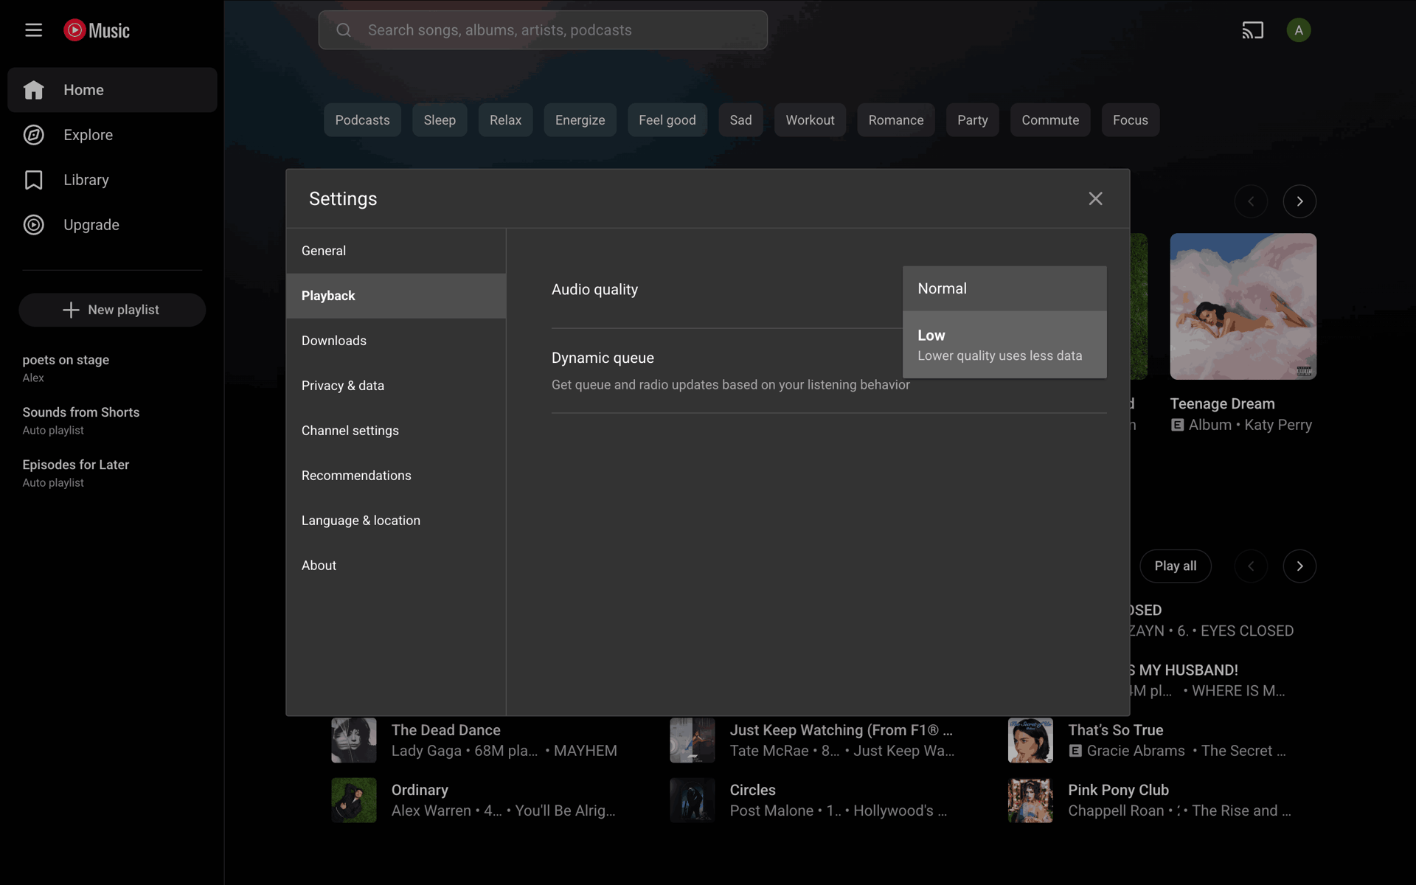Go to previous page near Play all
The width and height of the screenshot is (1416, 885).
point(1251,566)
